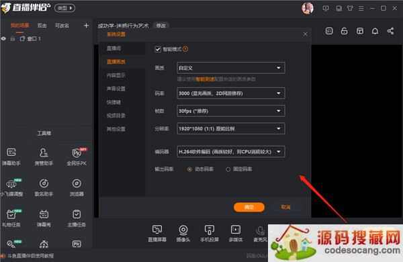This screenshot has height=262, width=403.
Task: Open the 编码器 dropdown showing H.264
Action: click(231, 151)
